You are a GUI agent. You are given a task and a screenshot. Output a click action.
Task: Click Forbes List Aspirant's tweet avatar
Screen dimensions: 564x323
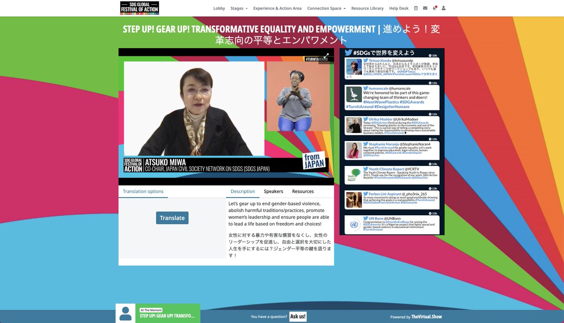[354, 200]
